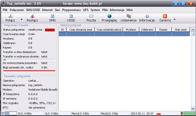Screen dimensions: 196x116
Task: Open the GPS menu
Action: (86, 10)
